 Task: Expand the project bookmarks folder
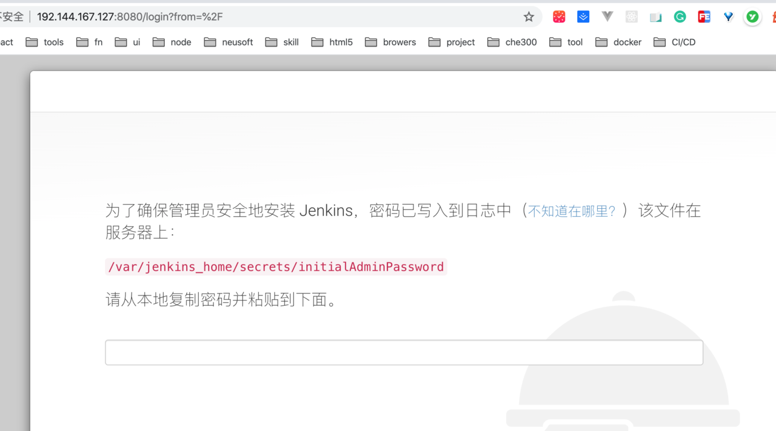pyautogui.click(x=451, y=42)
